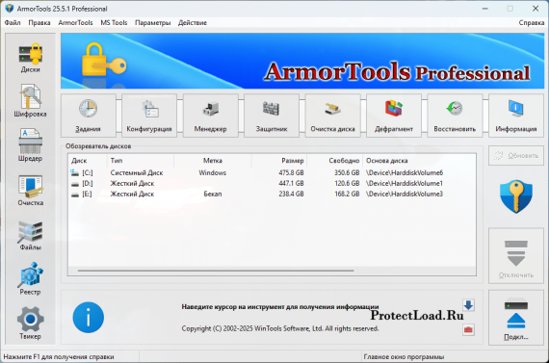Sort by the Свободно column header

[x=335, y=161]
